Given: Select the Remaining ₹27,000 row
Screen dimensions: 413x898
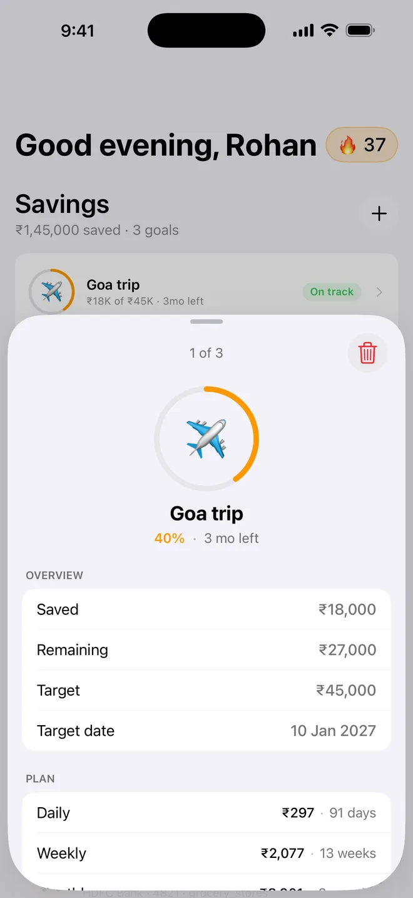Looking at the screenshot, I should (x=206, y=650).
